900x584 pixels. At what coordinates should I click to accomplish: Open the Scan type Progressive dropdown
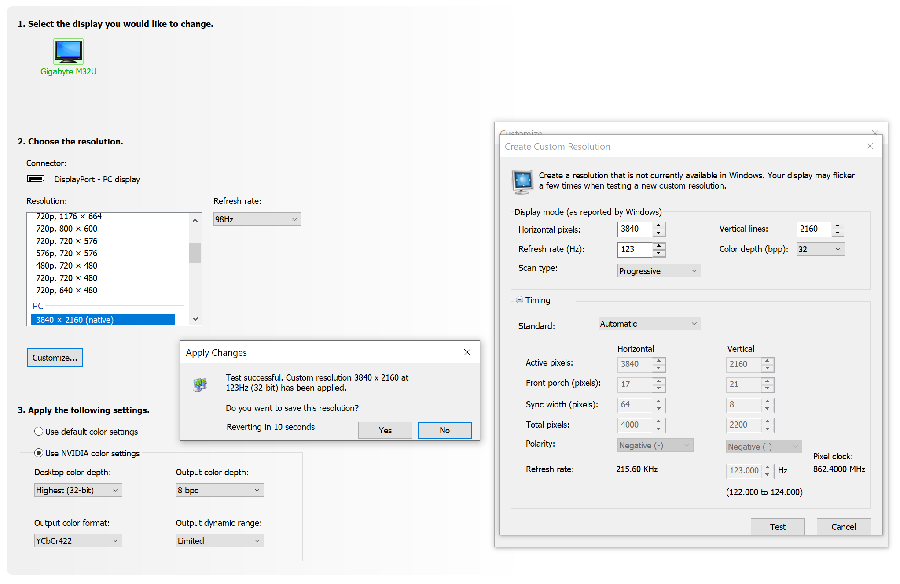[x=658, y=271]
